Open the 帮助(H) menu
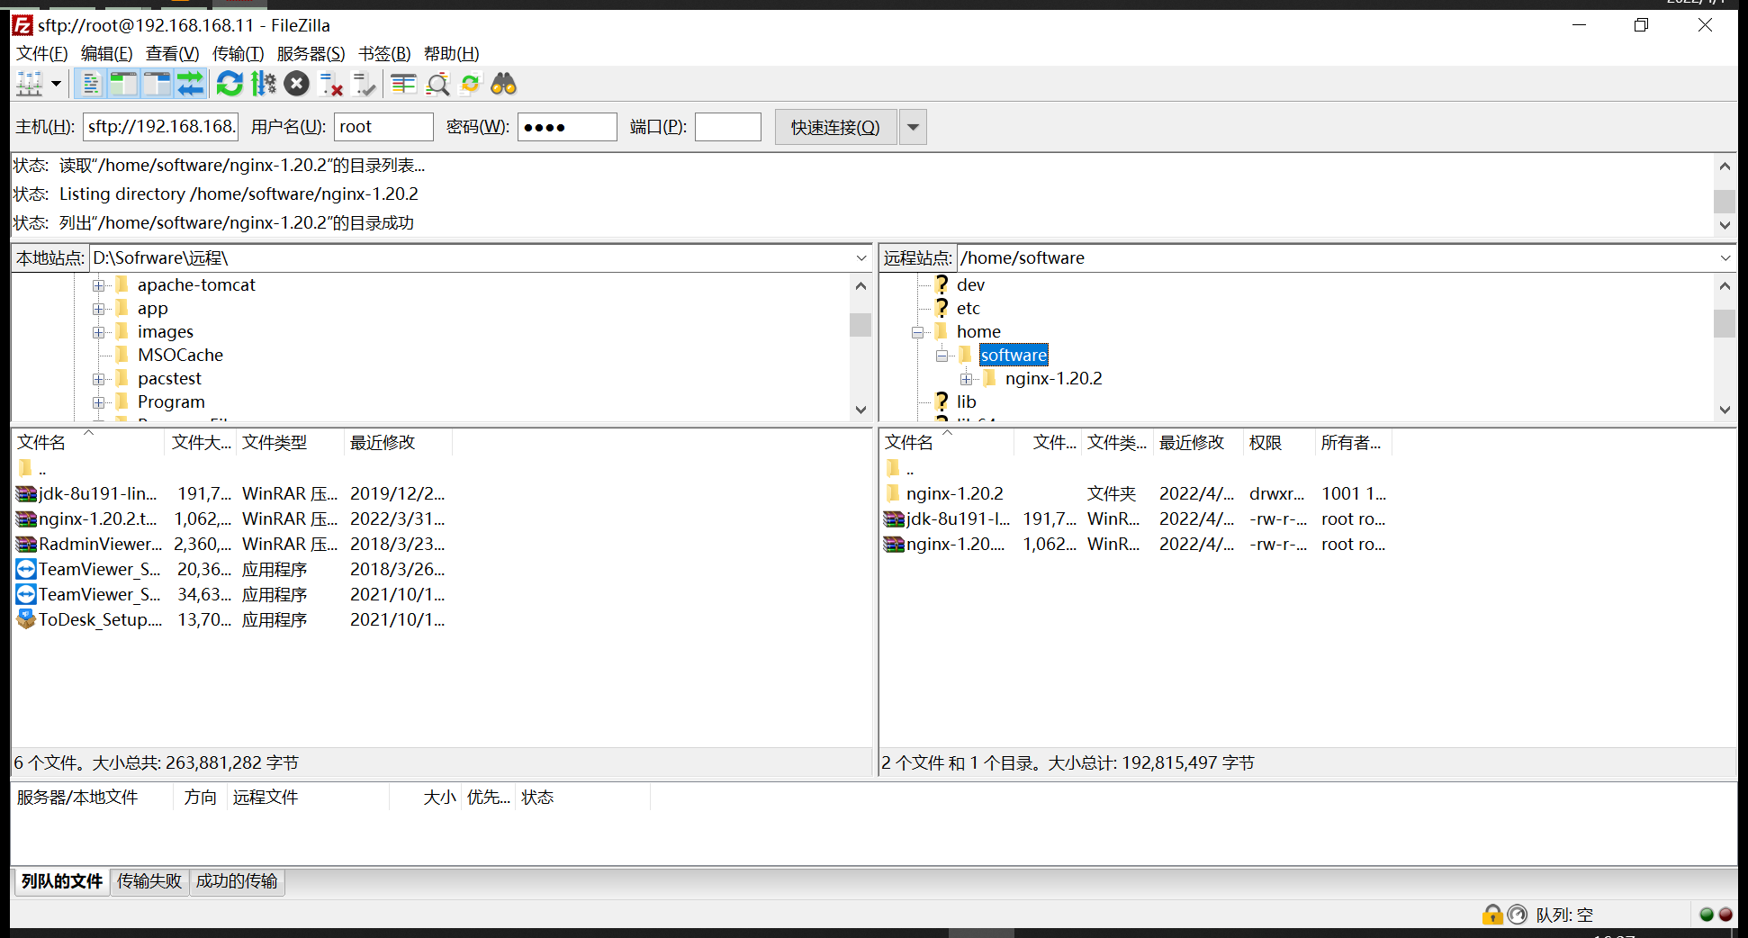This screenshot has width=1748, height=938. coord(451,54)
